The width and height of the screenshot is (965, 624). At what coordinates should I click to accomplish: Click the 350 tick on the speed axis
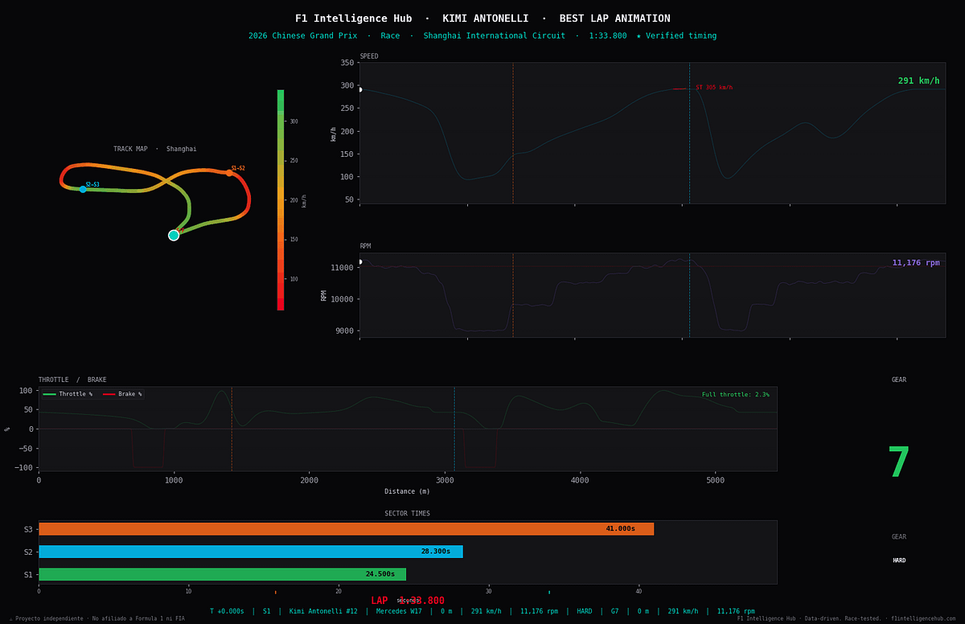point(347,63)
